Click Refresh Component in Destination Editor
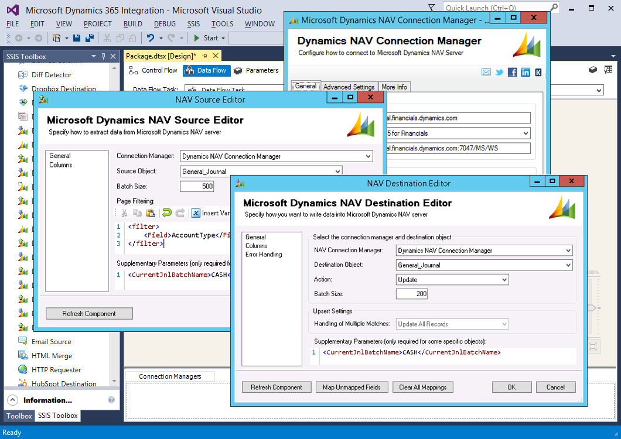The height and width of the screenshot is (439, 621). [277, 387]
